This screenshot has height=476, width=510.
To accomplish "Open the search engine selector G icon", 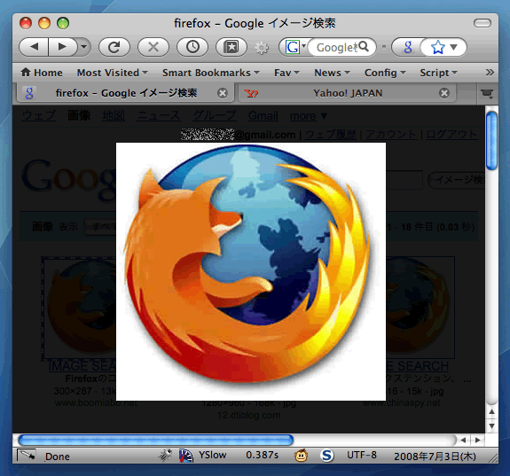I will pos(294,48).
